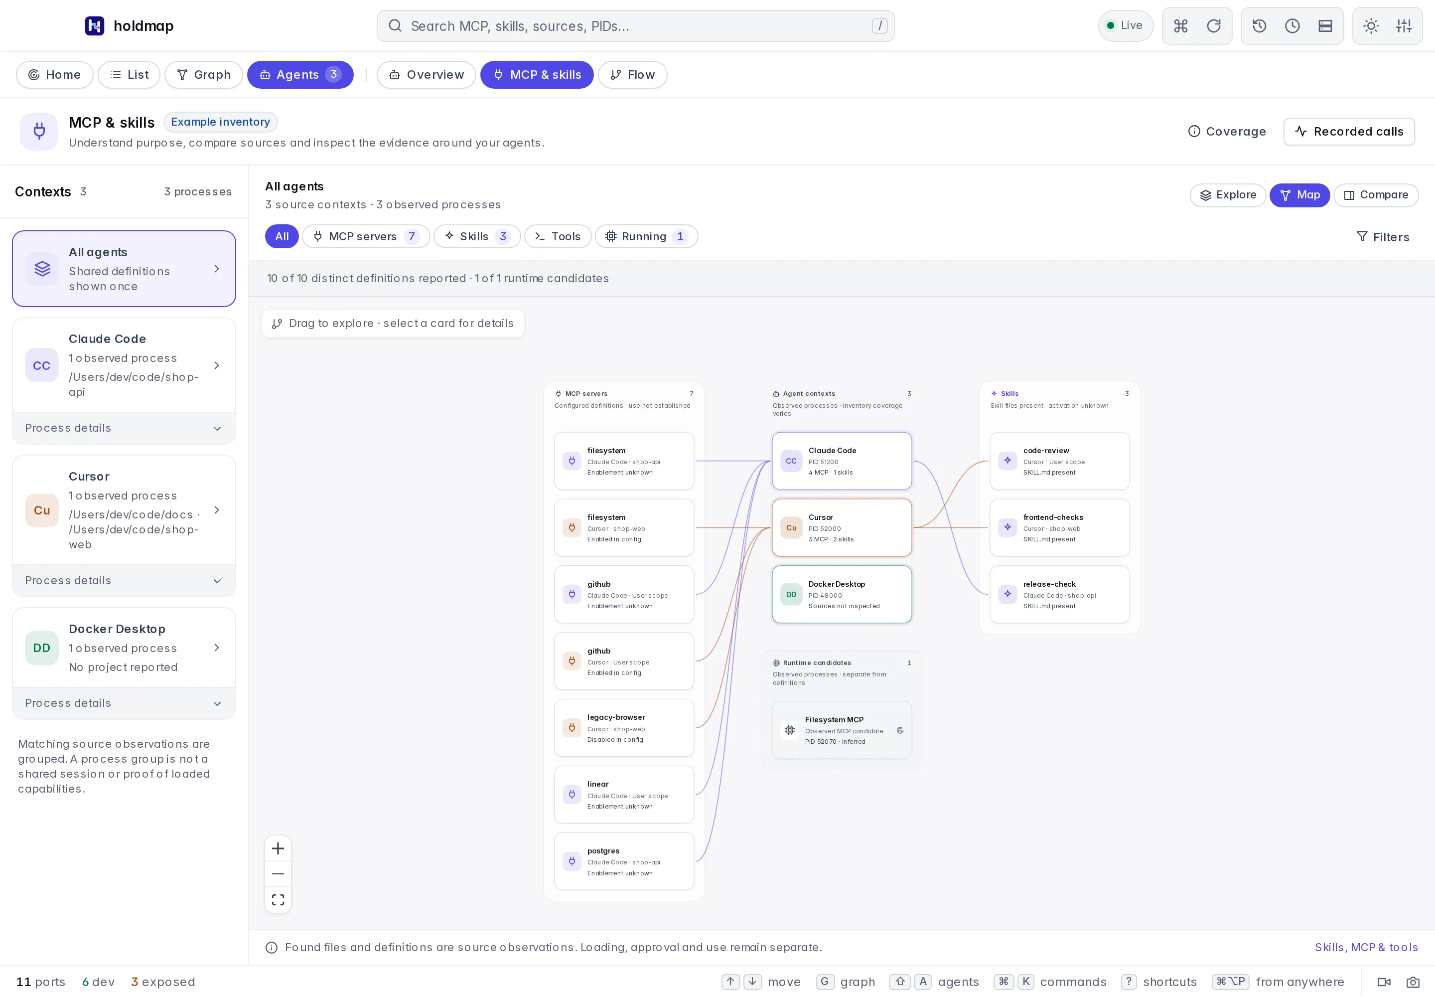
Task: Click the refresh icon in top toolbar
Action: (1213, 25)
